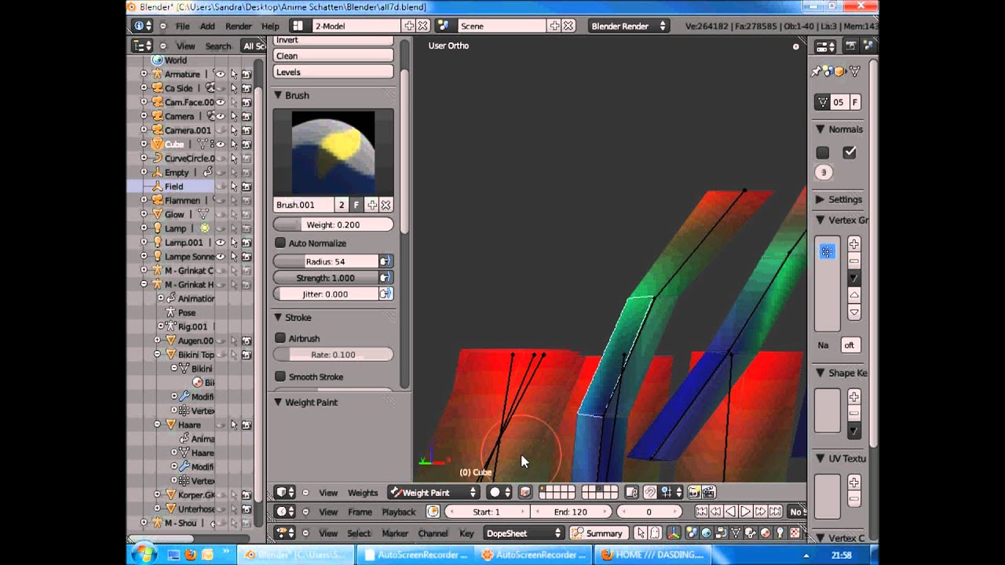Open the Playback menu in timeline
This screenshot has height=565, width=1005.
[399, 512]
